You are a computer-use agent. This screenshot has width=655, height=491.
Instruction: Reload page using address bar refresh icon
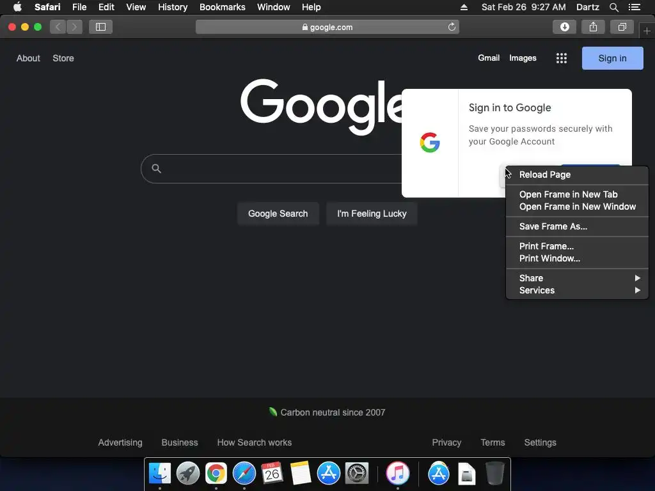tap(452, 27)
